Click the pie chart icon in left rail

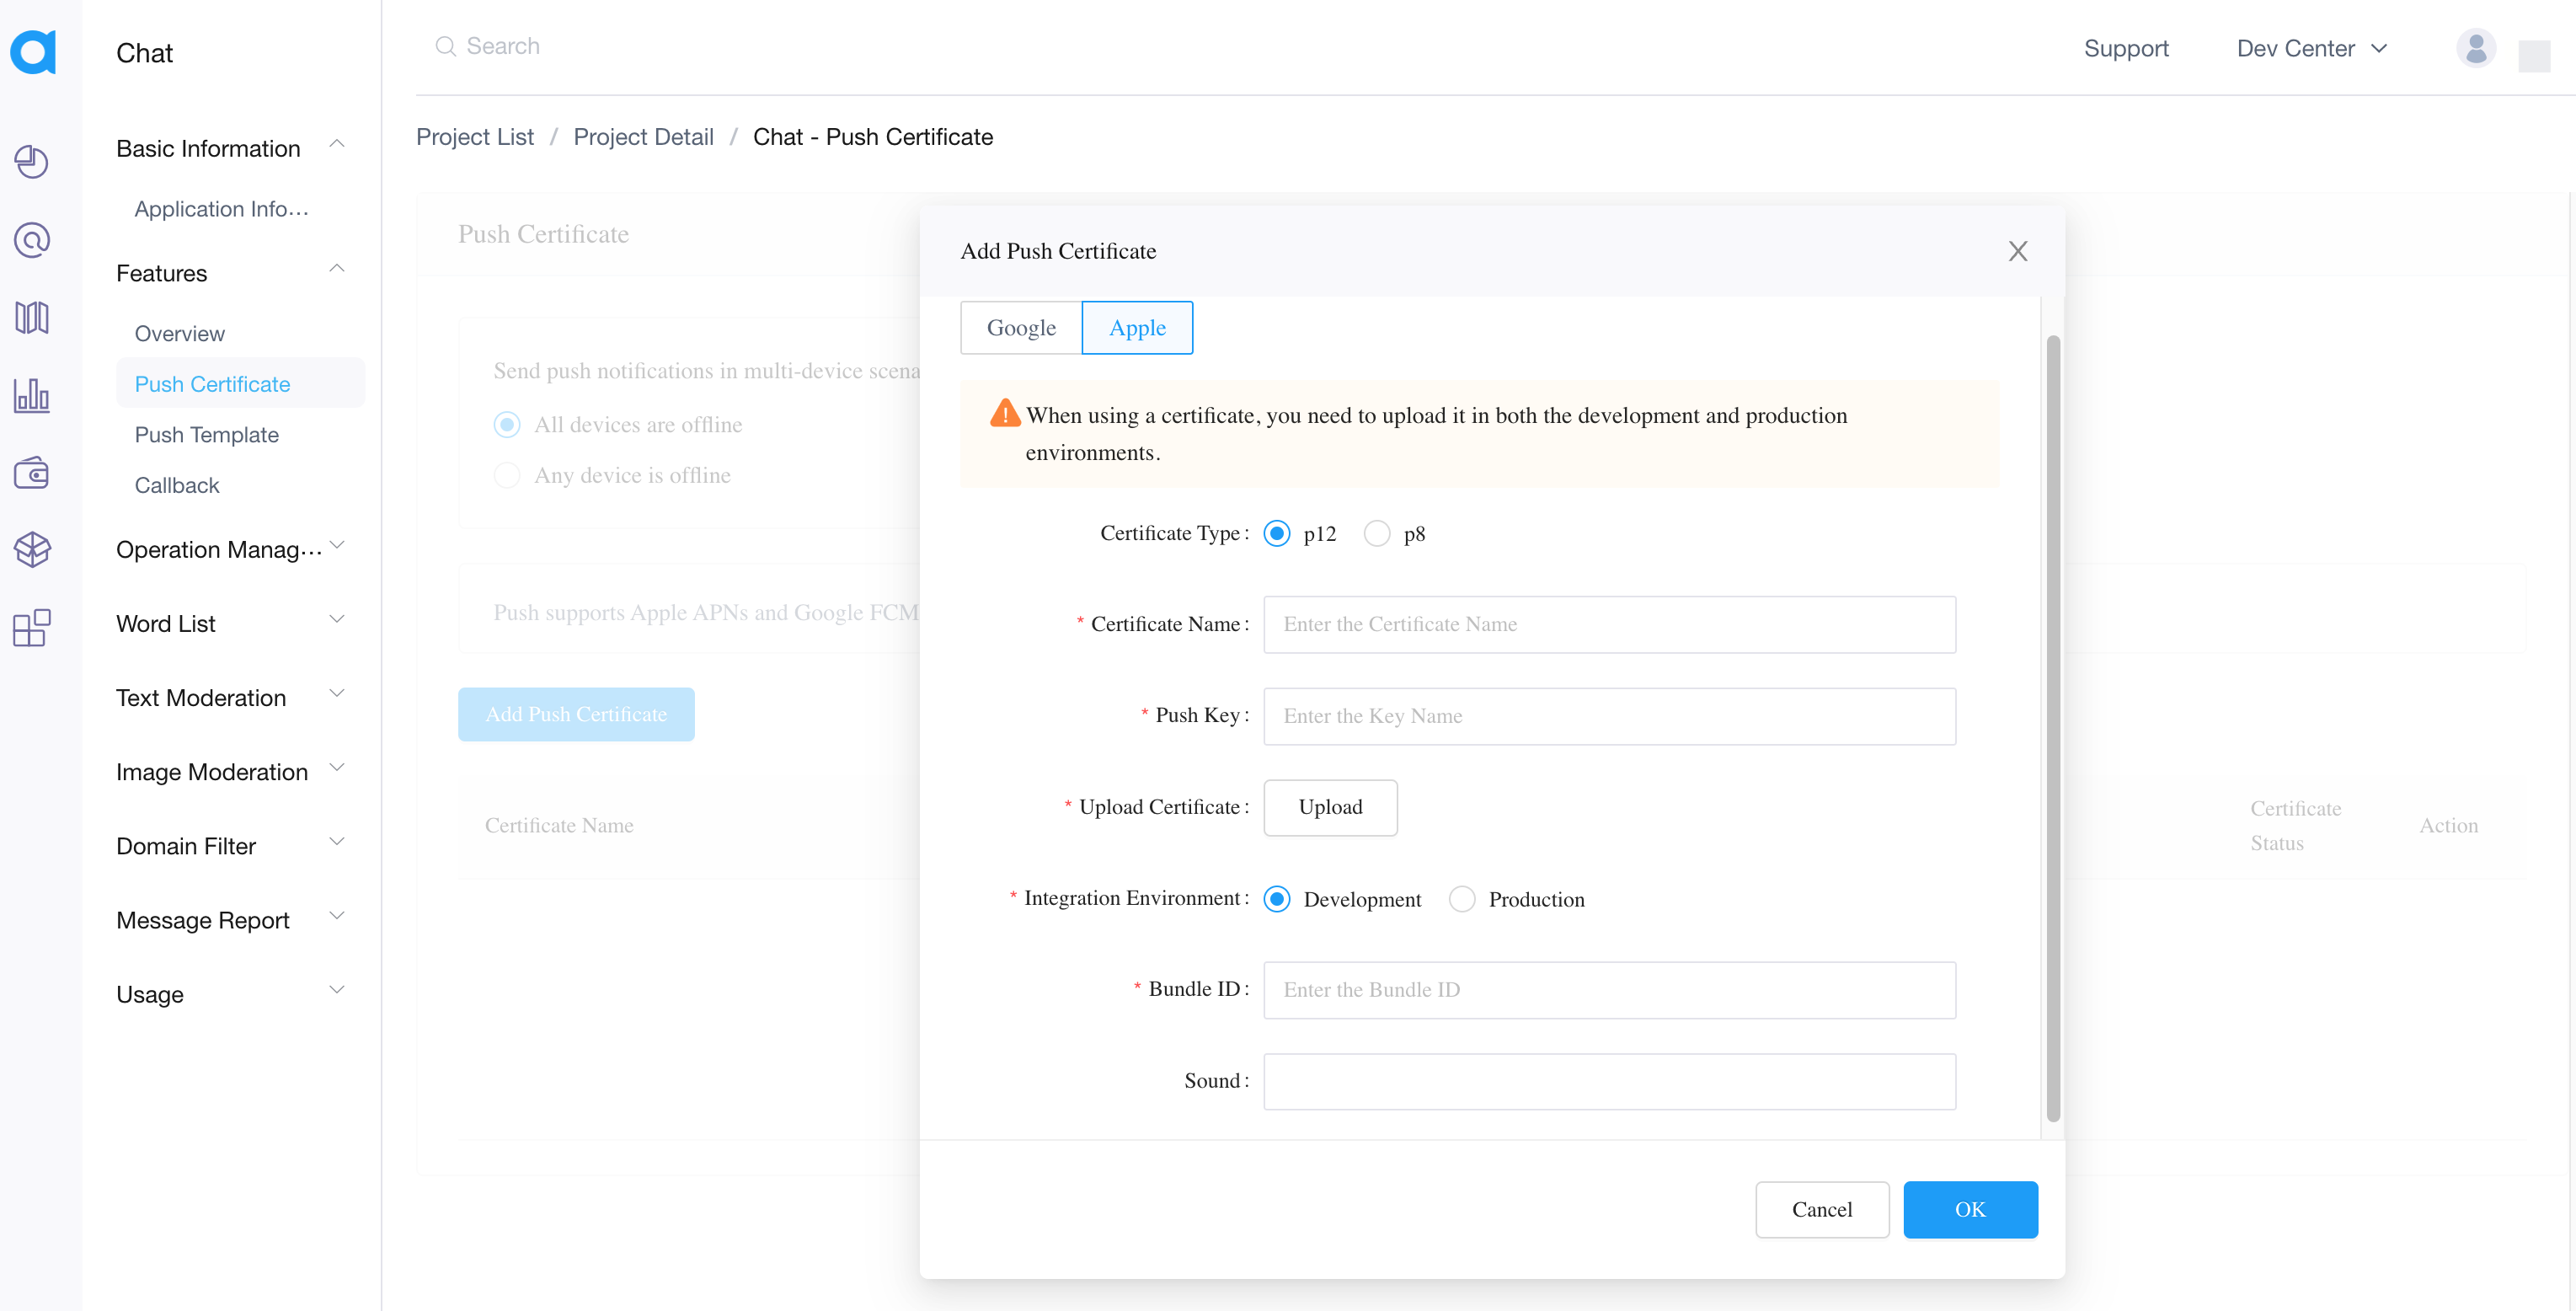(x=32, y=161)
